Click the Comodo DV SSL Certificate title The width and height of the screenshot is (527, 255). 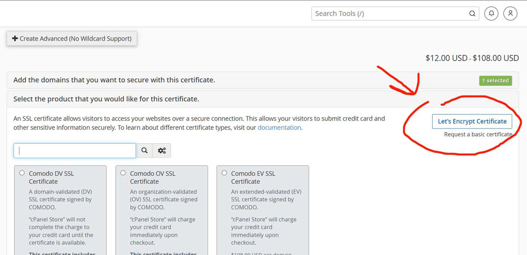pyautogui.click(x=52, y=178)
